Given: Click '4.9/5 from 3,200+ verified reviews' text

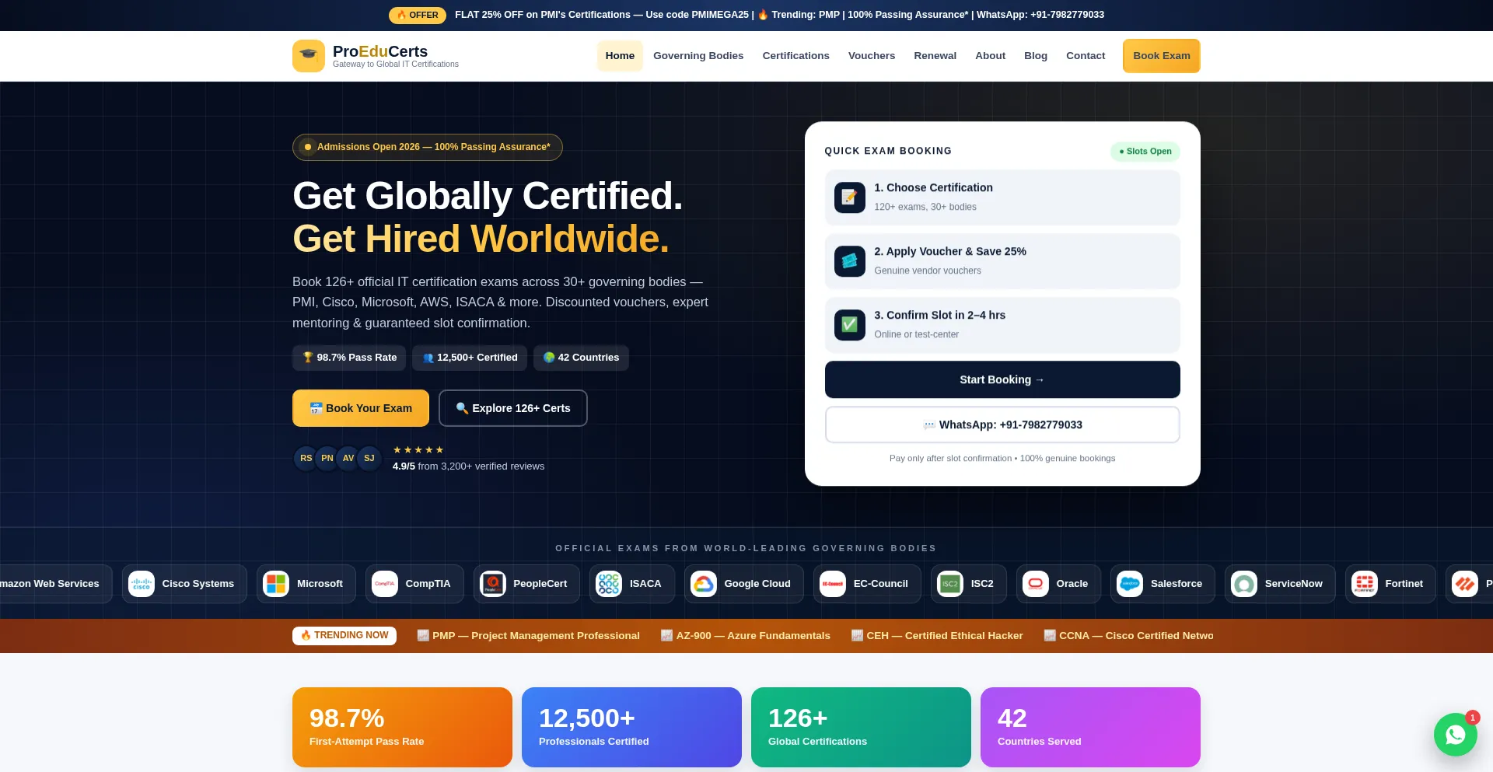Looking at the screenshot, I should pos(468,466).
